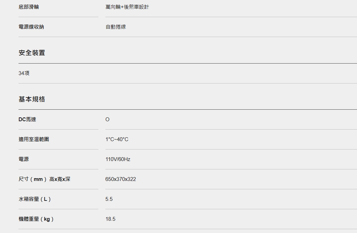This screenshot has width=357, height=233.
Task: Click the 尺寸 (mm) 高x寬x深 label
Action: coord(44,179)
